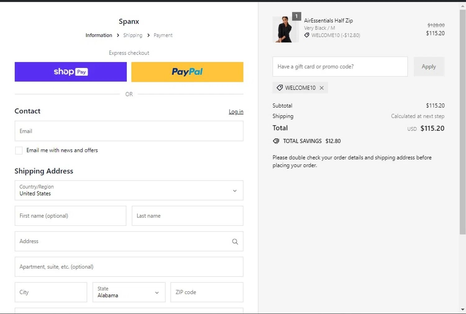466x314 pixels.
Task: Open the Country/Region dropdown
Action: (x=129, y=190)
